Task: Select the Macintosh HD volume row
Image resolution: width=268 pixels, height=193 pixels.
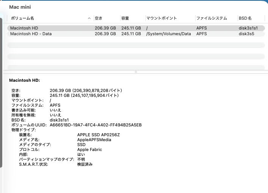Action: click(x=136, y=28)
